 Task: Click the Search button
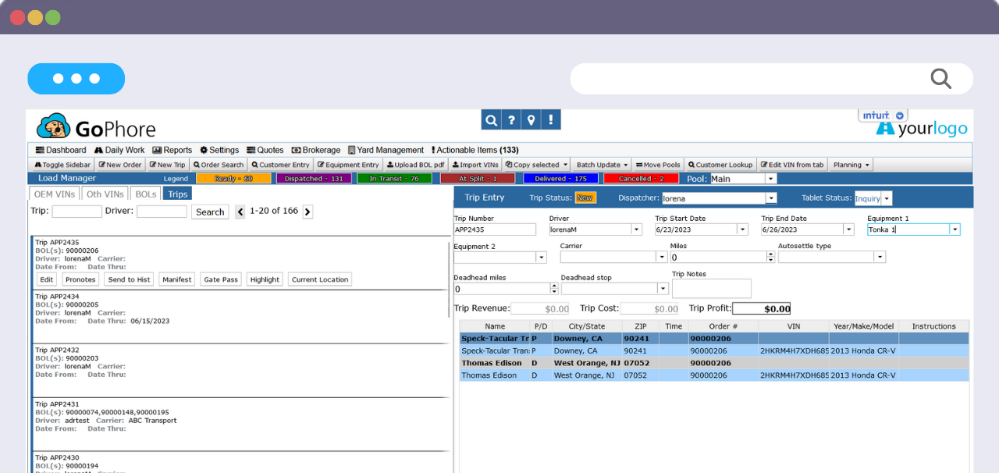click(210, 212)
